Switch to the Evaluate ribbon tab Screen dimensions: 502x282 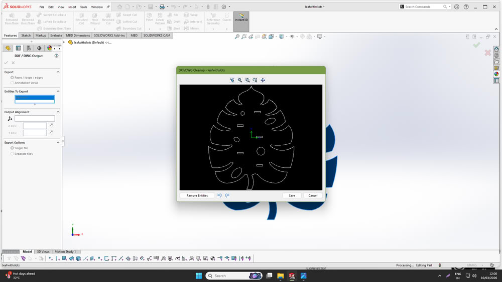(56, 36)
